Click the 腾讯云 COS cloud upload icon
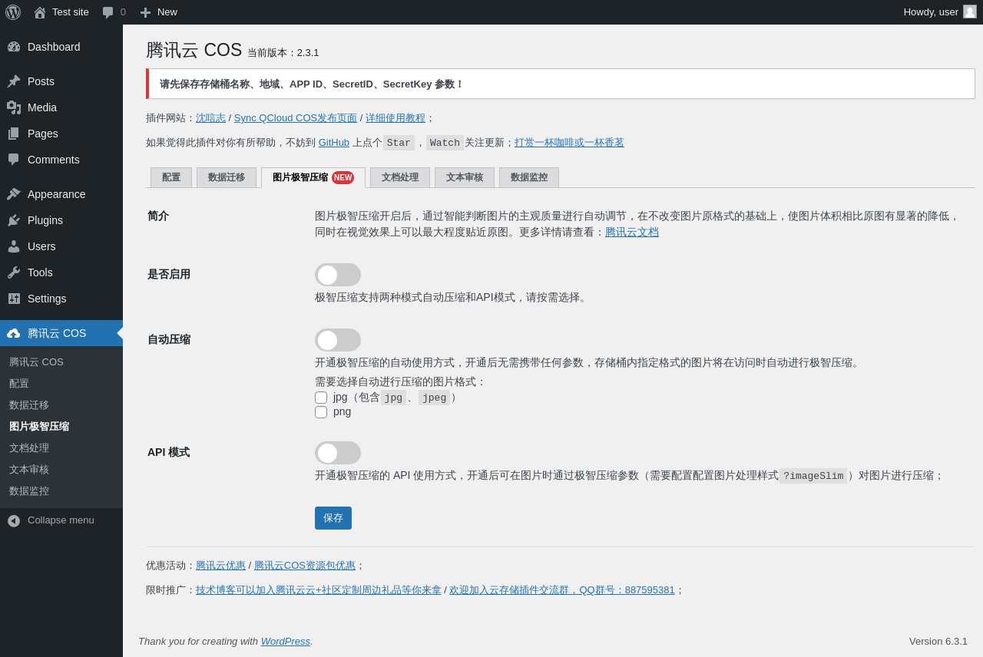This screenshot has height=657, width=983. pos(14,333)
